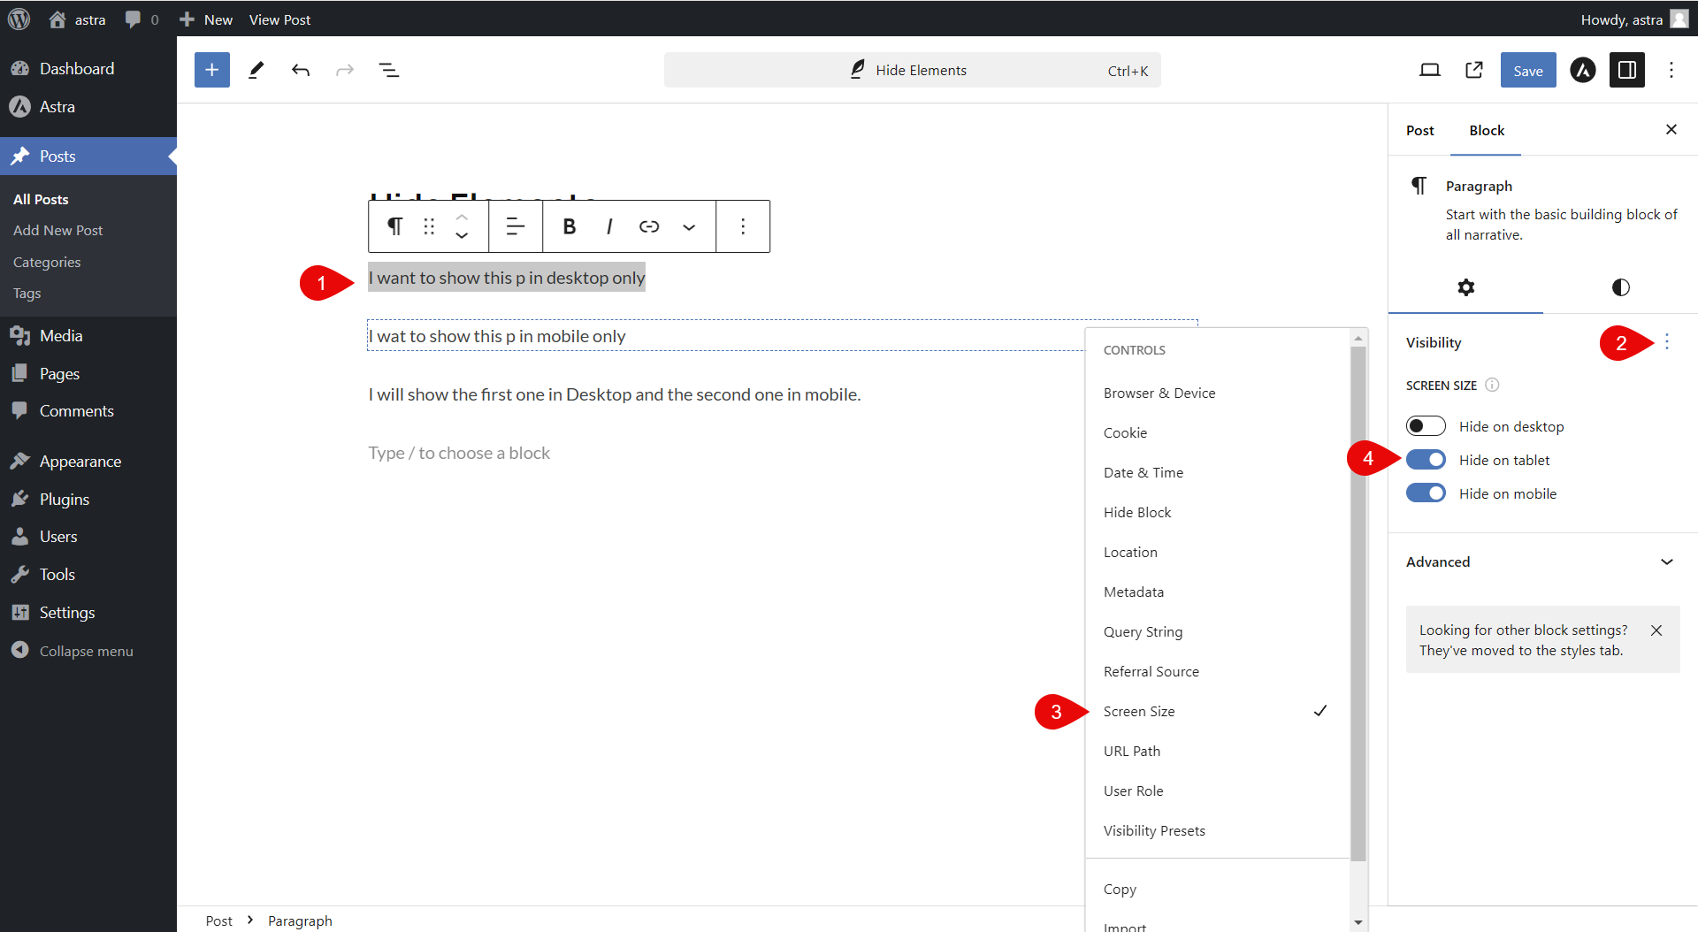The height and width of the screenshot is (932, 1698).
Task: Switch to the Post sidebar tab
Action: 1419,130
